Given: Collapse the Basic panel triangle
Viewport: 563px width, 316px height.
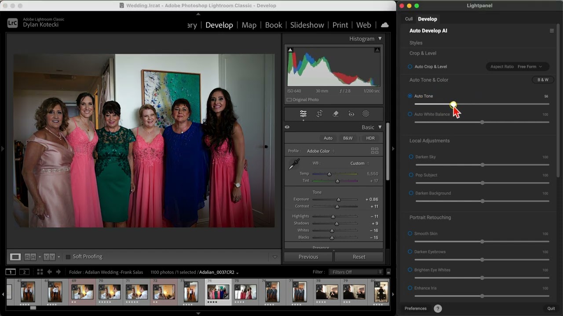Looking at the screenshot, I should pos(380,127).
